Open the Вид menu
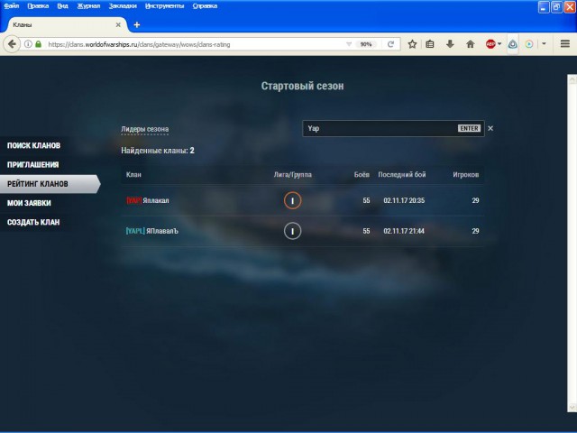 pyautogui.click(x=62, y=6)
